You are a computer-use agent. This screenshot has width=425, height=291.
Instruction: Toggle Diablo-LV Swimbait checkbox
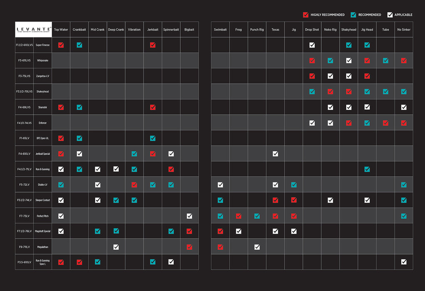click(220, 185)
